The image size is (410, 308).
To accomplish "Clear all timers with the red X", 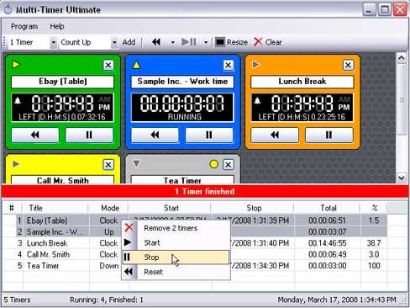I will pyautogui.click(x=267, y=42).
